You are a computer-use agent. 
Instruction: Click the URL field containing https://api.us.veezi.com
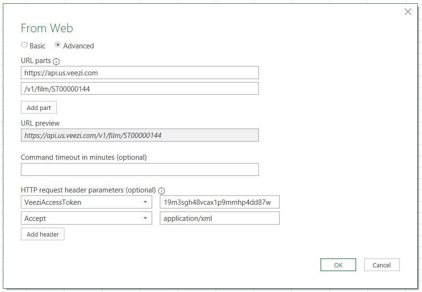(x=139, y=73)
